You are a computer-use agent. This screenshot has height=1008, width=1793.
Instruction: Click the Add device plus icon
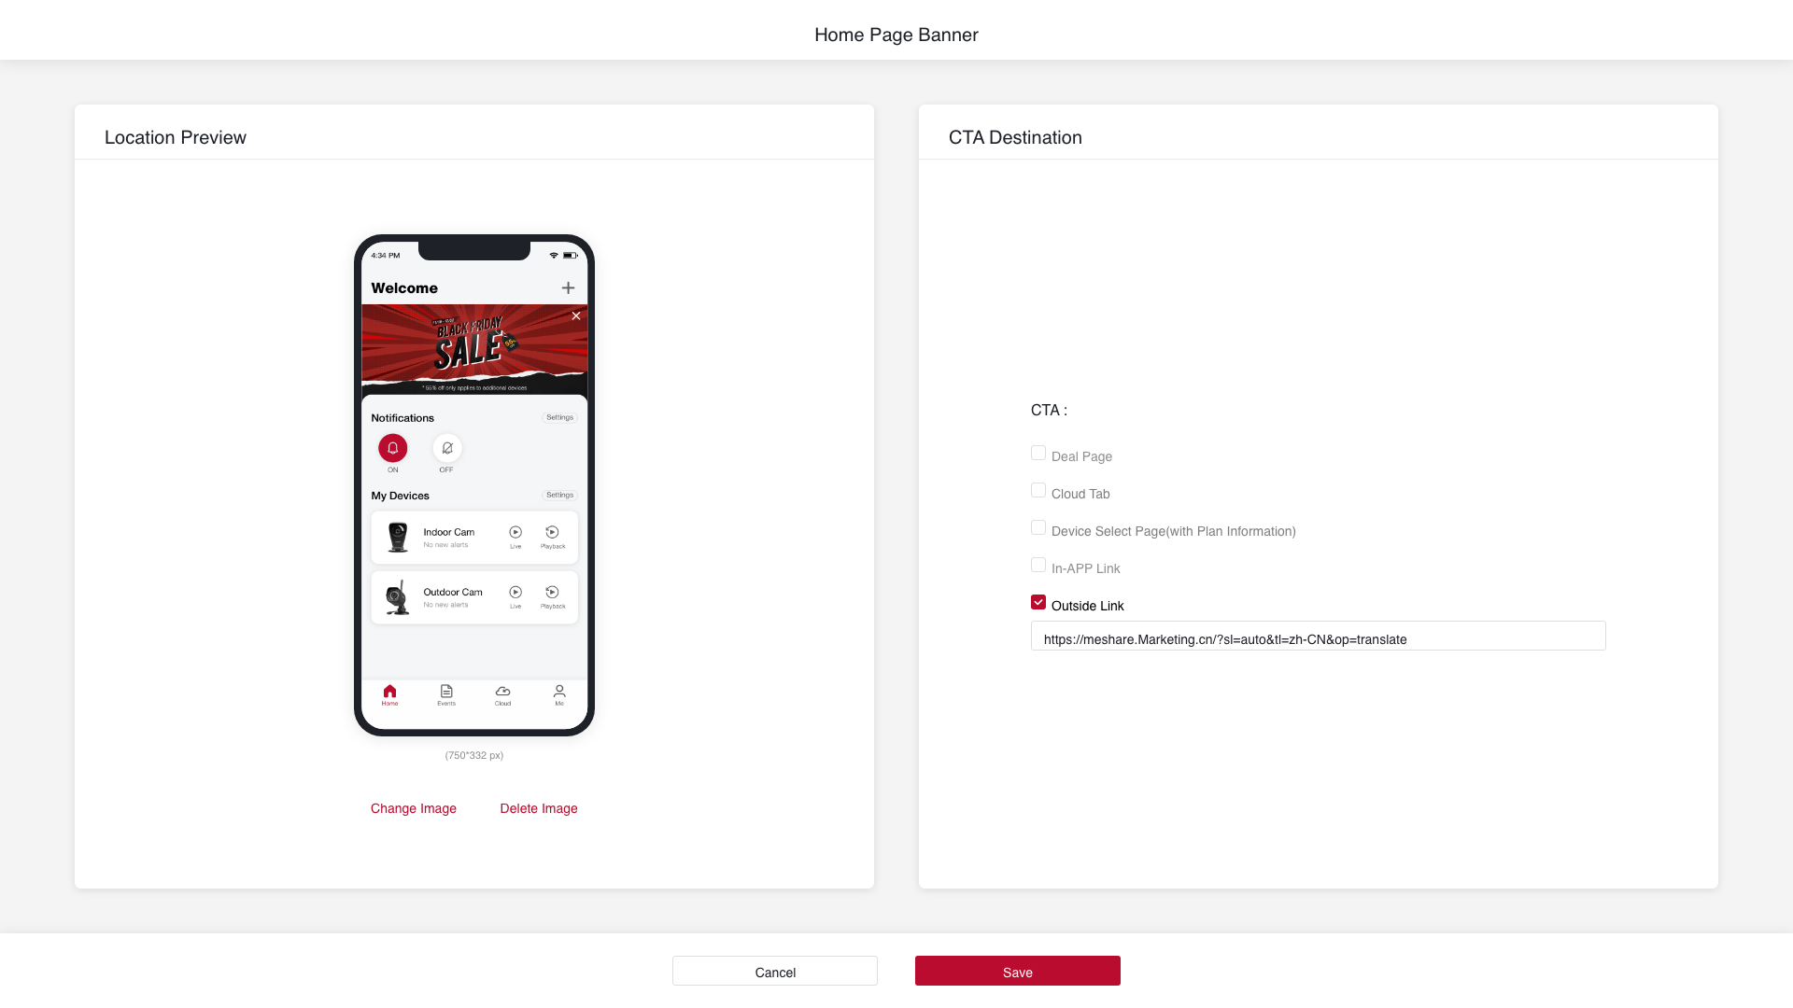pos(568,287)
